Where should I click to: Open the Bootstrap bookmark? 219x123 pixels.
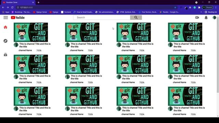coord(21,12)
